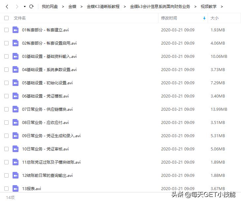This screenshot has height=203, width=241.
Task: Check the box for 09日常业务 - 凭证生成和录入.avi
Action: 7,136
